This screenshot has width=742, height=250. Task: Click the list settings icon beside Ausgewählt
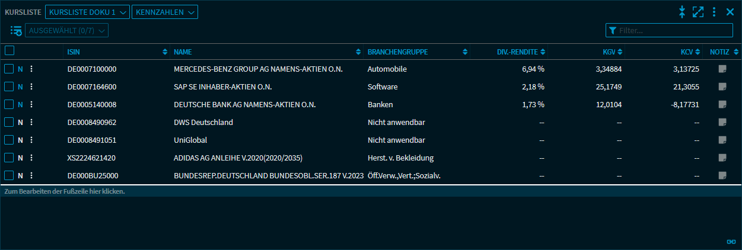16,30
